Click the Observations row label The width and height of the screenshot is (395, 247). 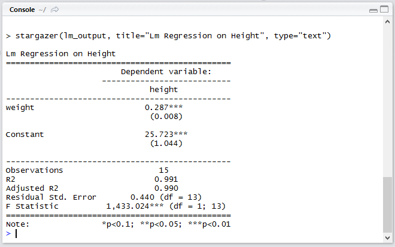34,170
